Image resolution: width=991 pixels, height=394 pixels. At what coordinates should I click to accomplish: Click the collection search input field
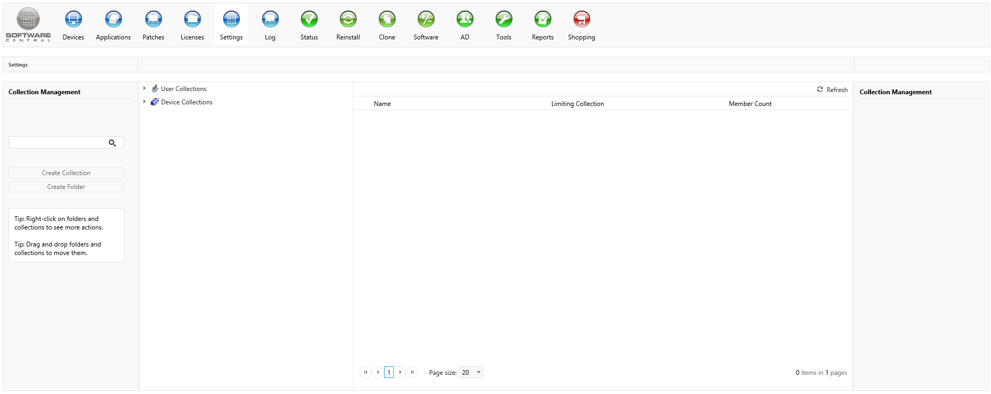58,143
